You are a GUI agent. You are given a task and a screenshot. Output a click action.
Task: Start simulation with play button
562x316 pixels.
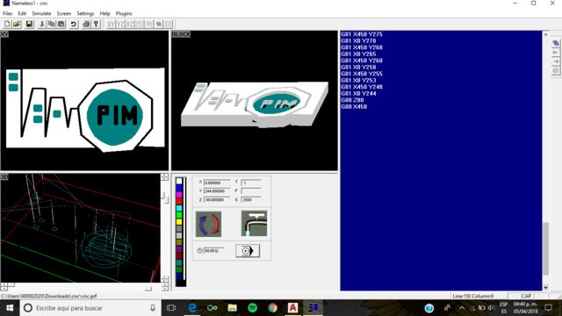coord(248,251)
